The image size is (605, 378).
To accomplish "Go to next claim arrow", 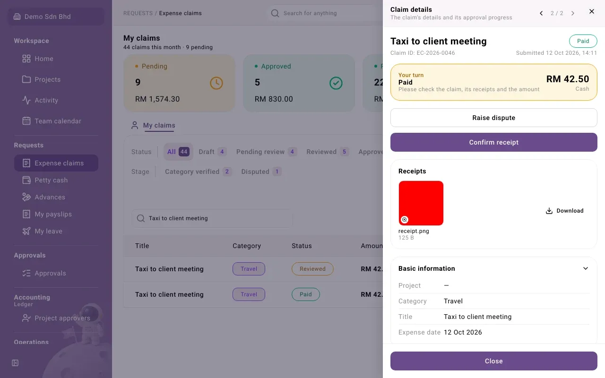I will 573,13.
